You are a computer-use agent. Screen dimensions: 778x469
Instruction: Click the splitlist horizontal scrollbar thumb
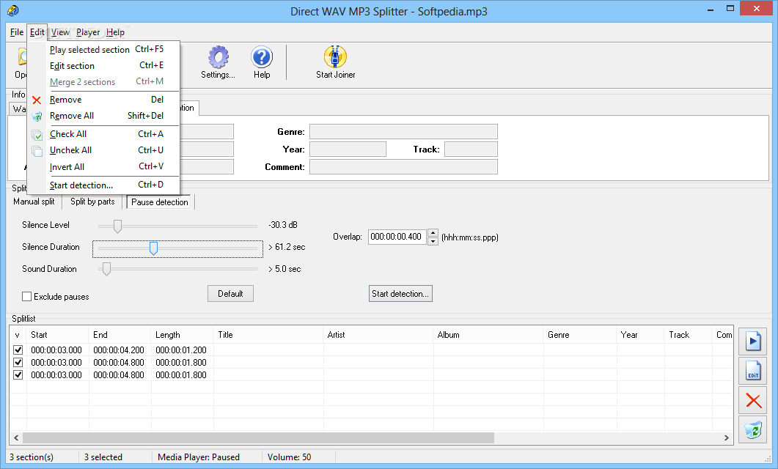tap(259, 437)
